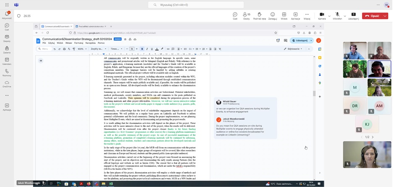This screenshot has height=187, width=394.
Task: Open the Zareaguj reactions menu
Action: (x=273, y=16)
